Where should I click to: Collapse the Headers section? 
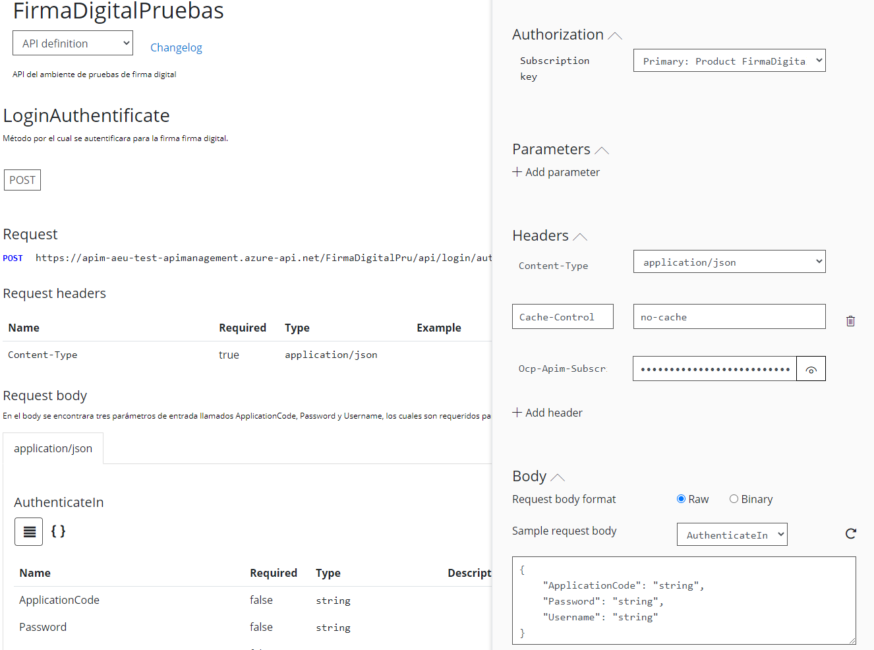click(x=580, y=237)
